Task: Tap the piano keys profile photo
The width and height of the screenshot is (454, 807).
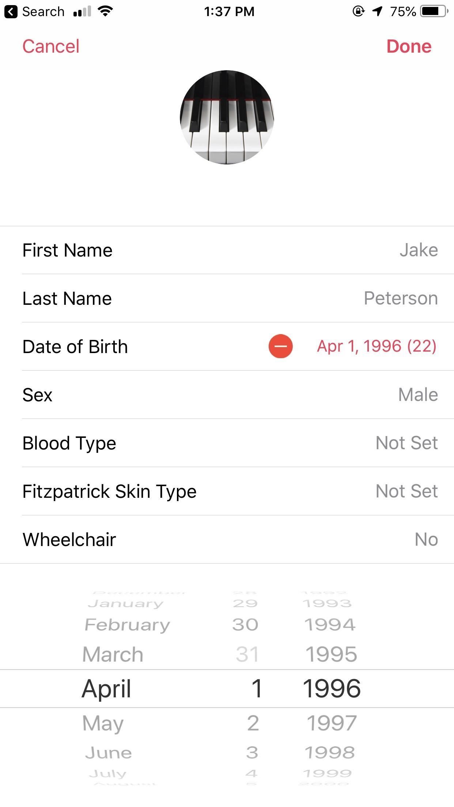Action: point(227,117)
